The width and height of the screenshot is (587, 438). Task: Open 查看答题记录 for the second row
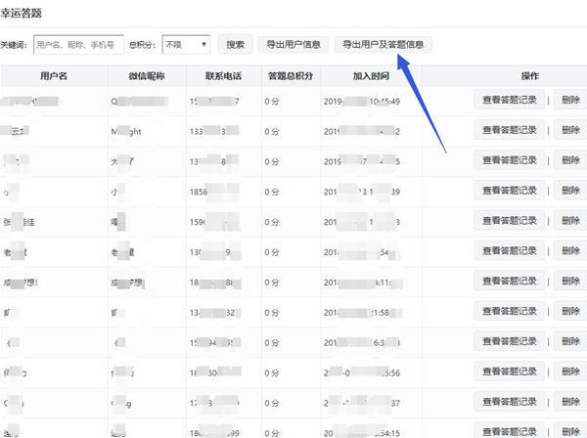point(509,130)
